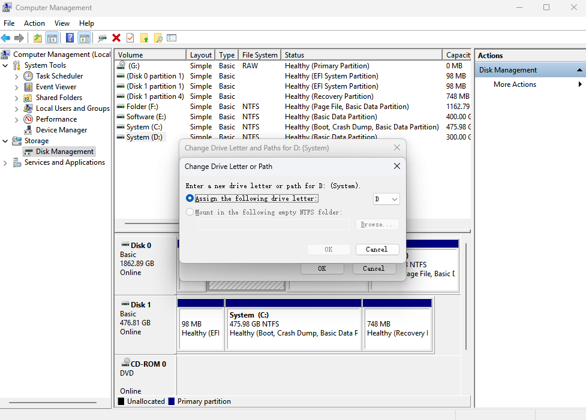
Task: Select the Event Viewer tree icon
Action: [x=28, y=87]
